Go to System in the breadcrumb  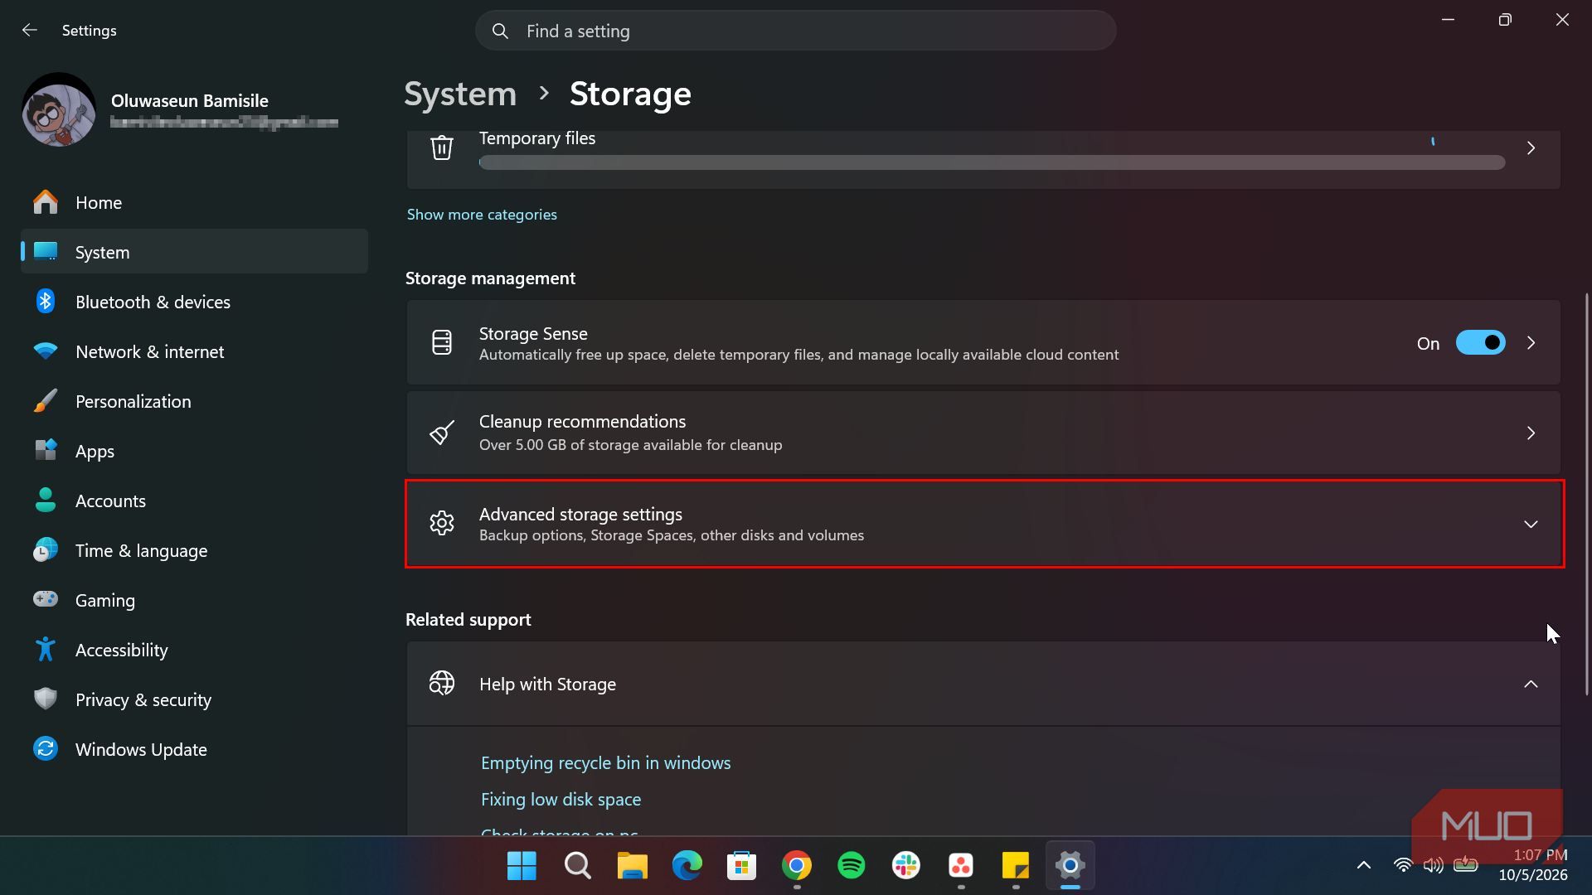pyautogui.click(x=460, y=94)
